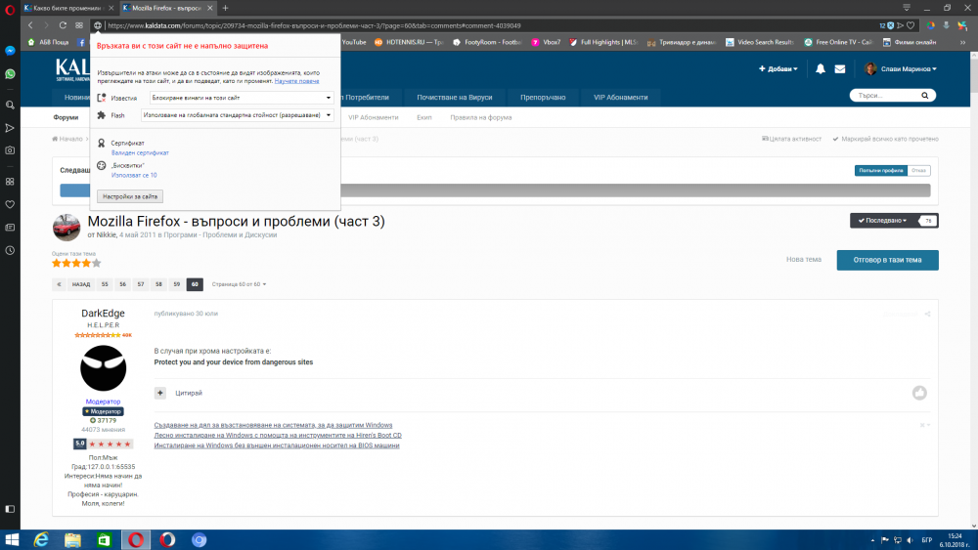Open a new browser tab with plus

tap(225, 8)
